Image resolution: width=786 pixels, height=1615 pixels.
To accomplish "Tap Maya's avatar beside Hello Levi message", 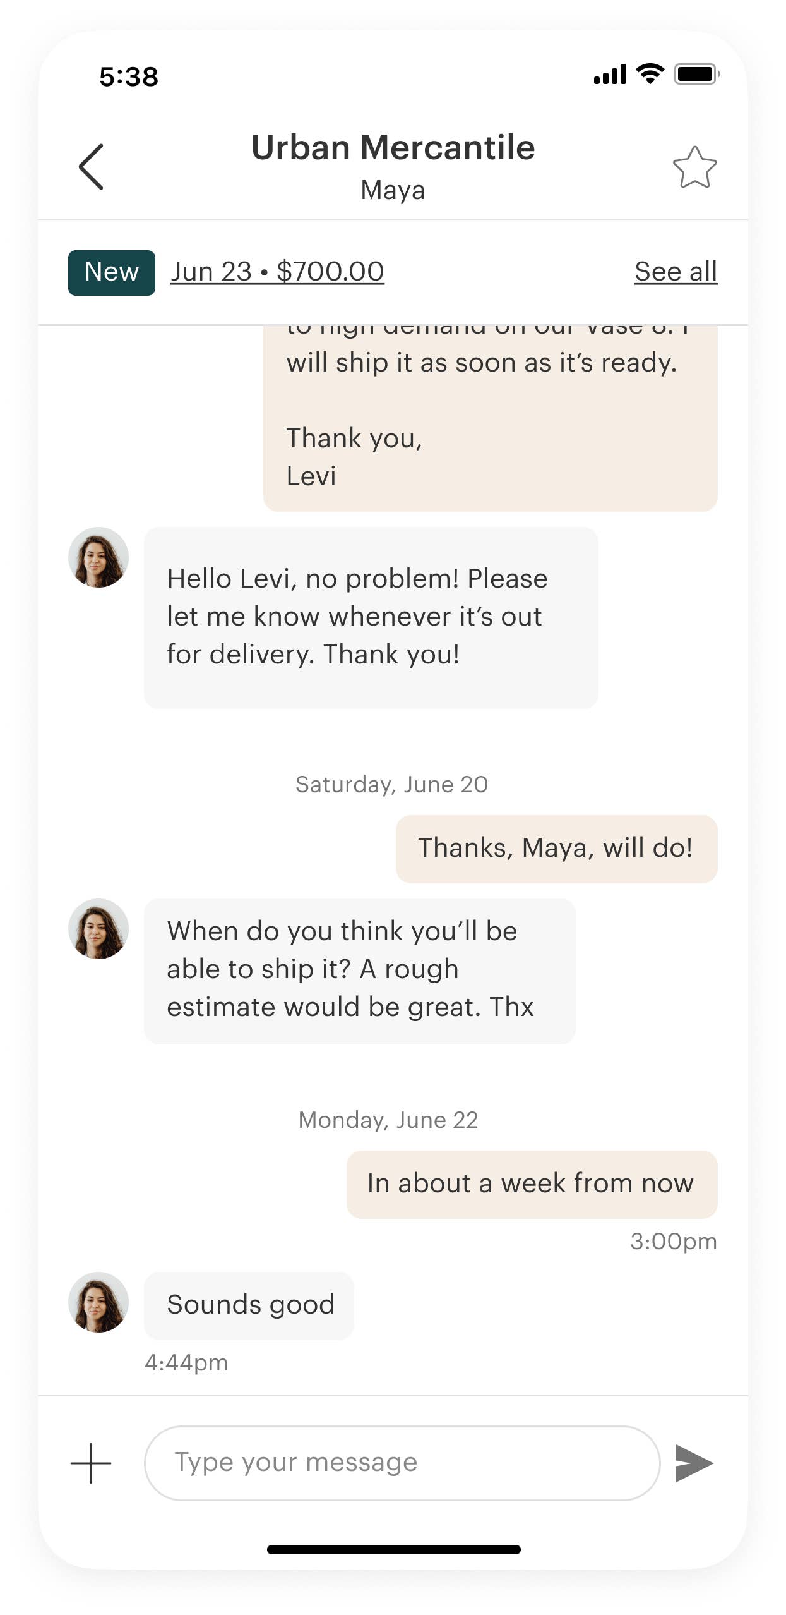I will tap(98, 557).
